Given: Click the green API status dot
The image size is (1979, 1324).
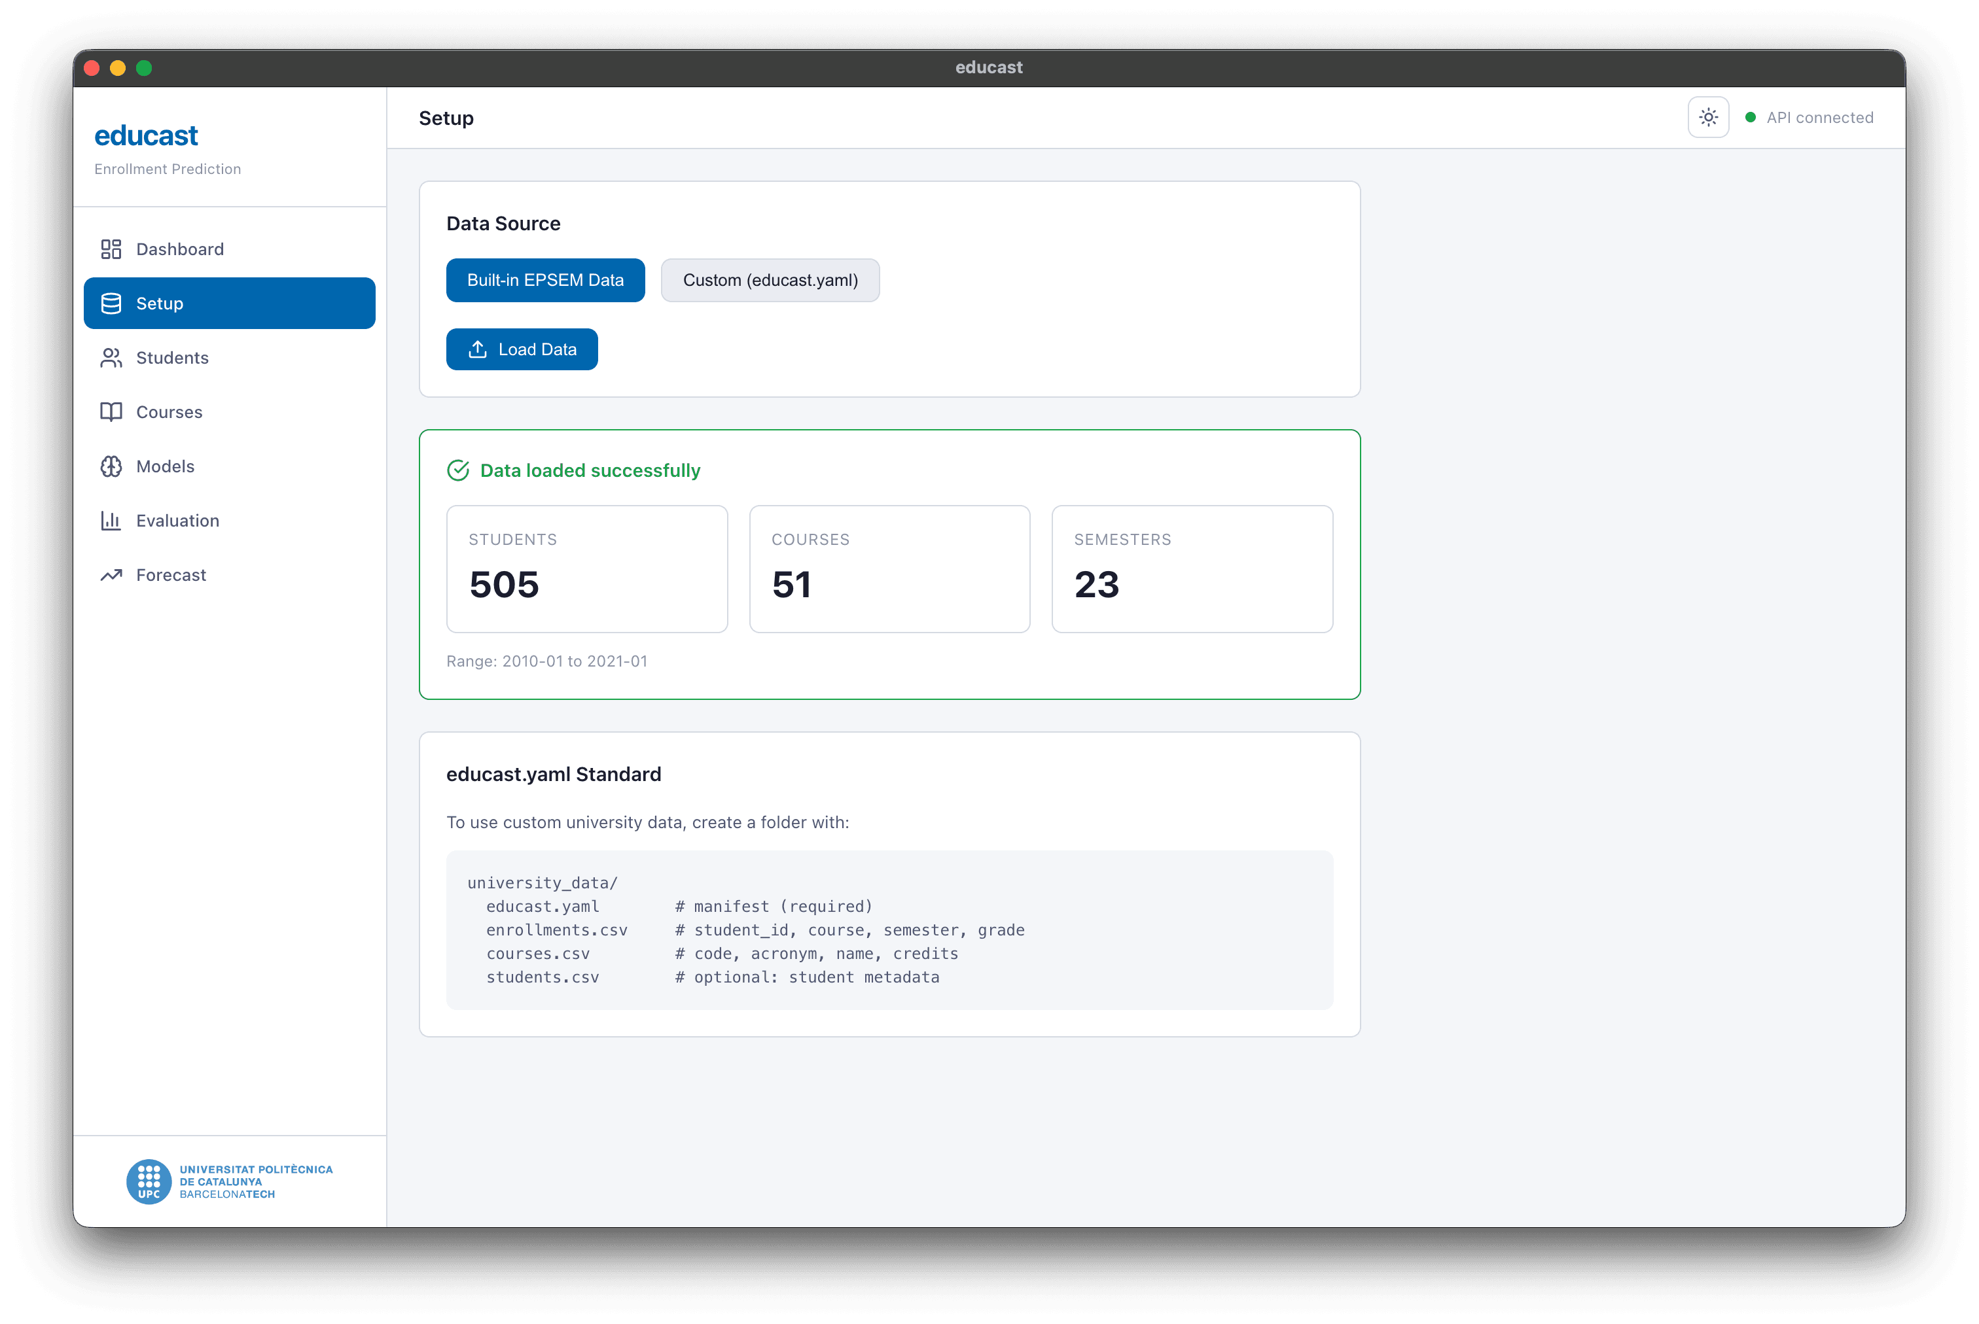Looking at the screenshot, I should (1750, 117).
